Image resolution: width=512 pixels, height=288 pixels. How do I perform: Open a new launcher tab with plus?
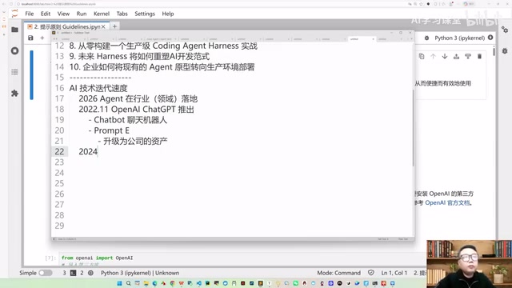114,26
